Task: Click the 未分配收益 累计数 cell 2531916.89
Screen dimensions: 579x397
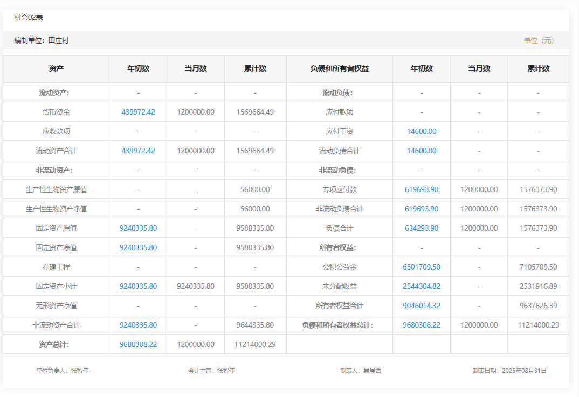Action: pyautogui.click(x=538, y=286)
